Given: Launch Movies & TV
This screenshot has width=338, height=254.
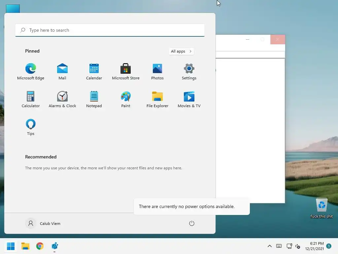Looking at the screenshot, I should click(189, 99).
